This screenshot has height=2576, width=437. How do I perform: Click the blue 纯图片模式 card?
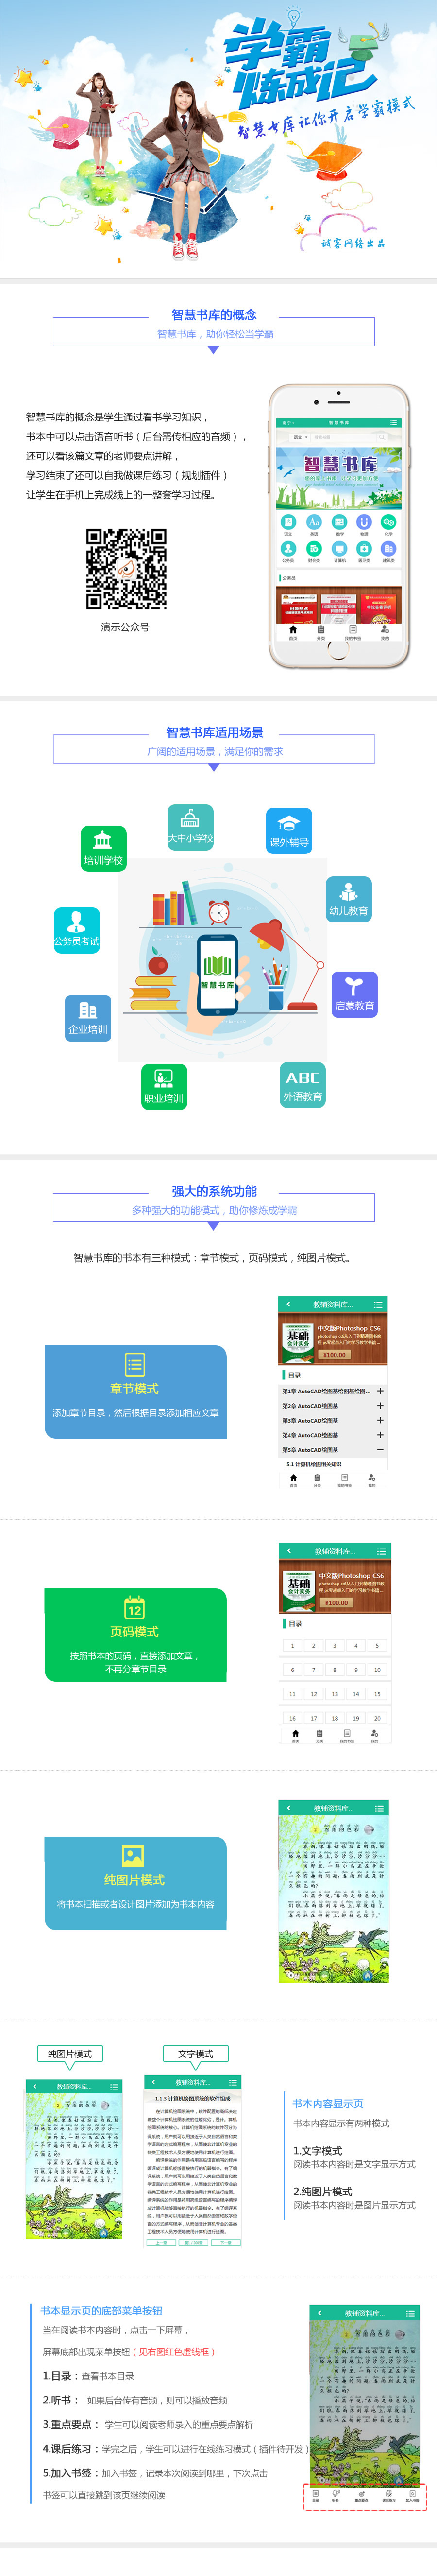tap(135, 1883)
